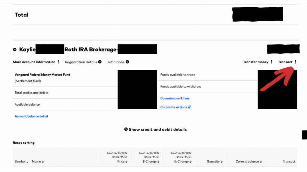This screenshot has height=172, width=307.
Task: Click the Registration details label
Action: click(81, 62)
